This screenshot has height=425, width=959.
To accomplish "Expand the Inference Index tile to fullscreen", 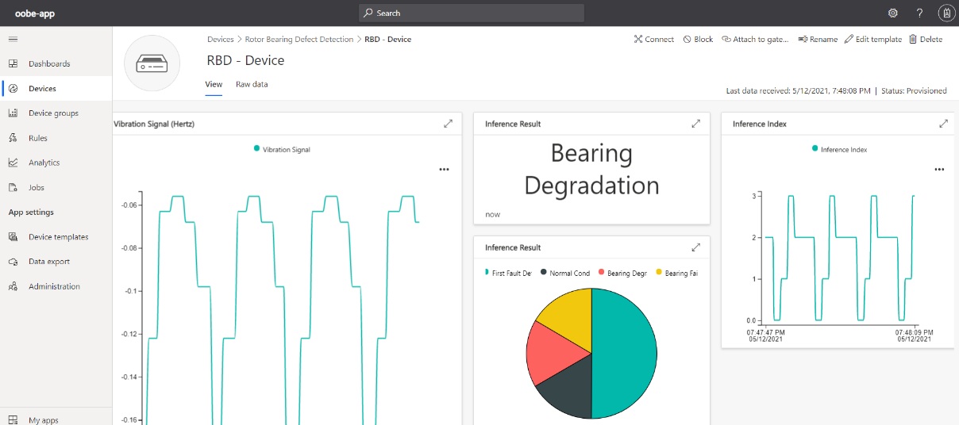I will 943,124.
